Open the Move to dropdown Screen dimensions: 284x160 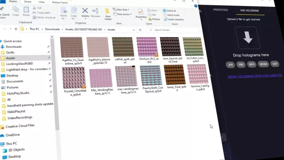coord(64,17)
